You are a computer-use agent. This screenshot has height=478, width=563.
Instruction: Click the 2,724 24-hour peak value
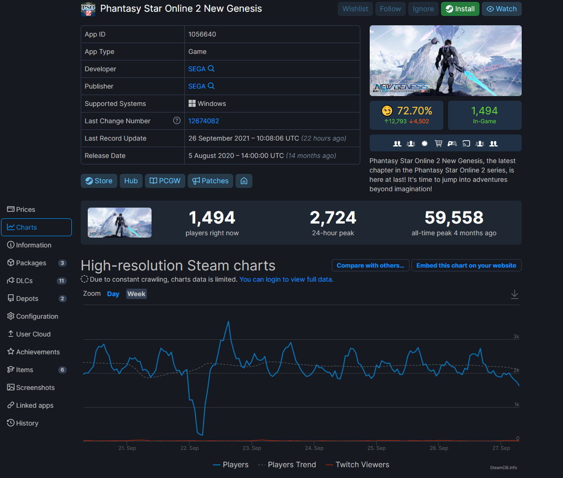click(333, 217)
